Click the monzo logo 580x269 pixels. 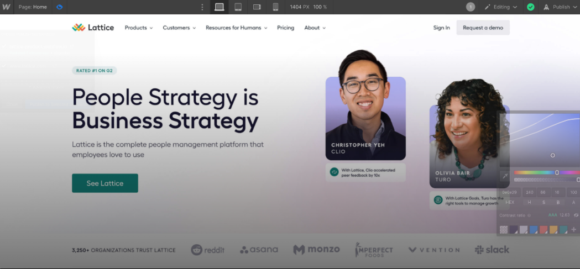pos(316,250)
